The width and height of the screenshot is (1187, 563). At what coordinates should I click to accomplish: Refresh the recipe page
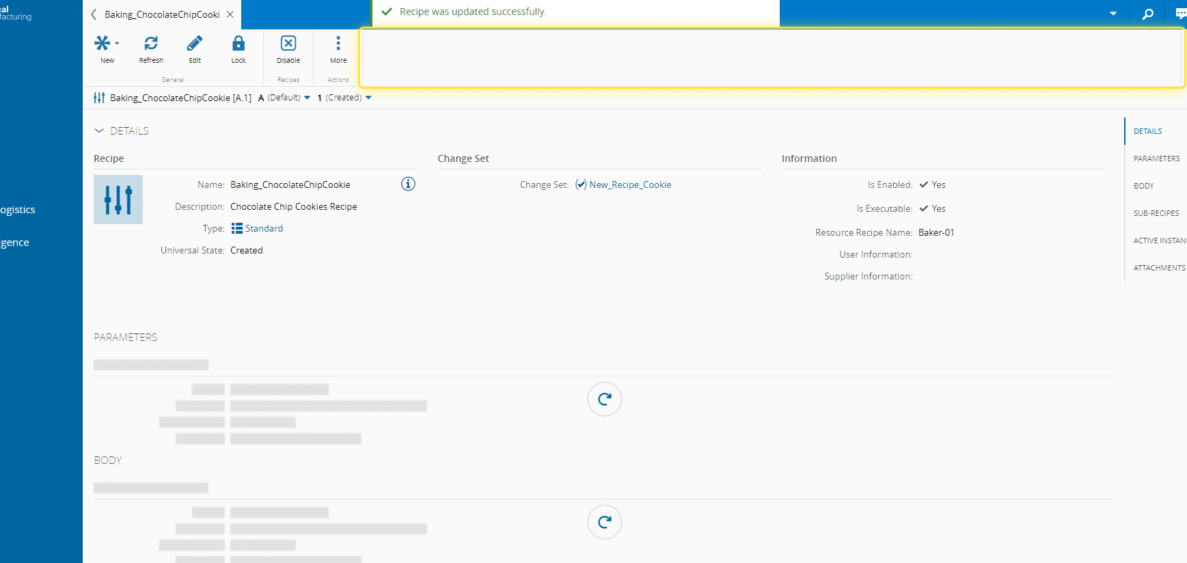point(151,49)
